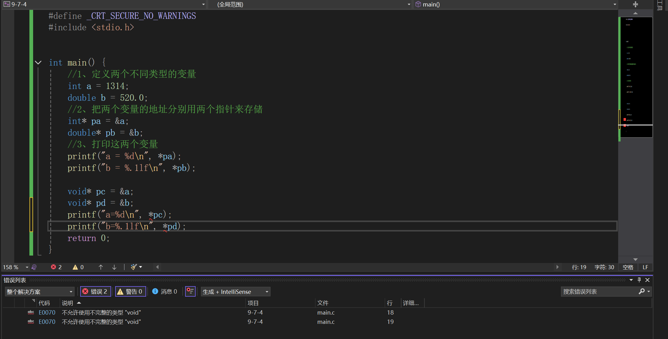Pin the 错误列表 panel
Screen dimensions: 668x339
(x=639, y=280)
